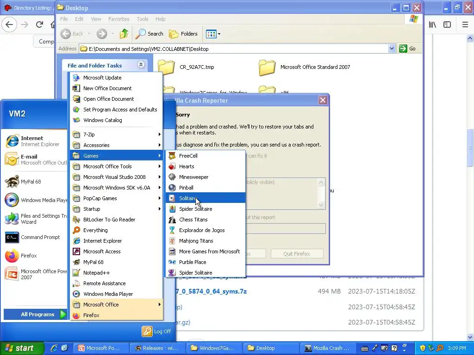This screenshot has width=474, height=355.
Task: Launch Hearts from the Games submenu
Action: [206, 166]
